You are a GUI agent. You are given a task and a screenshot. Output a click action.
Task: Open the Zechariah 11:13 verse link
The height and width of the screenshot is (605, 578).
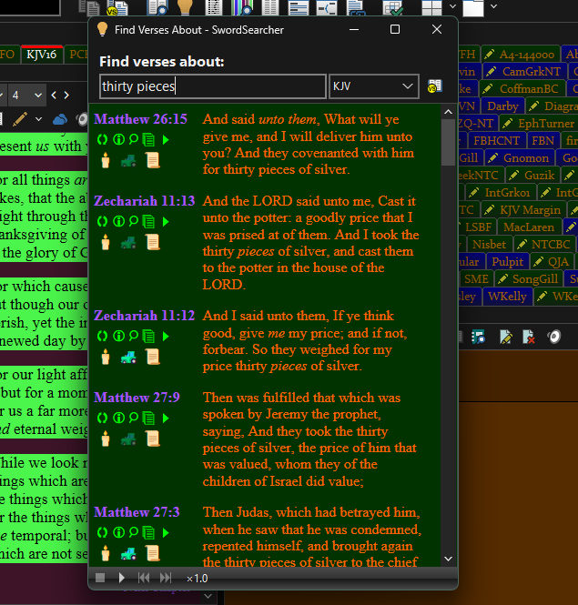145,201
